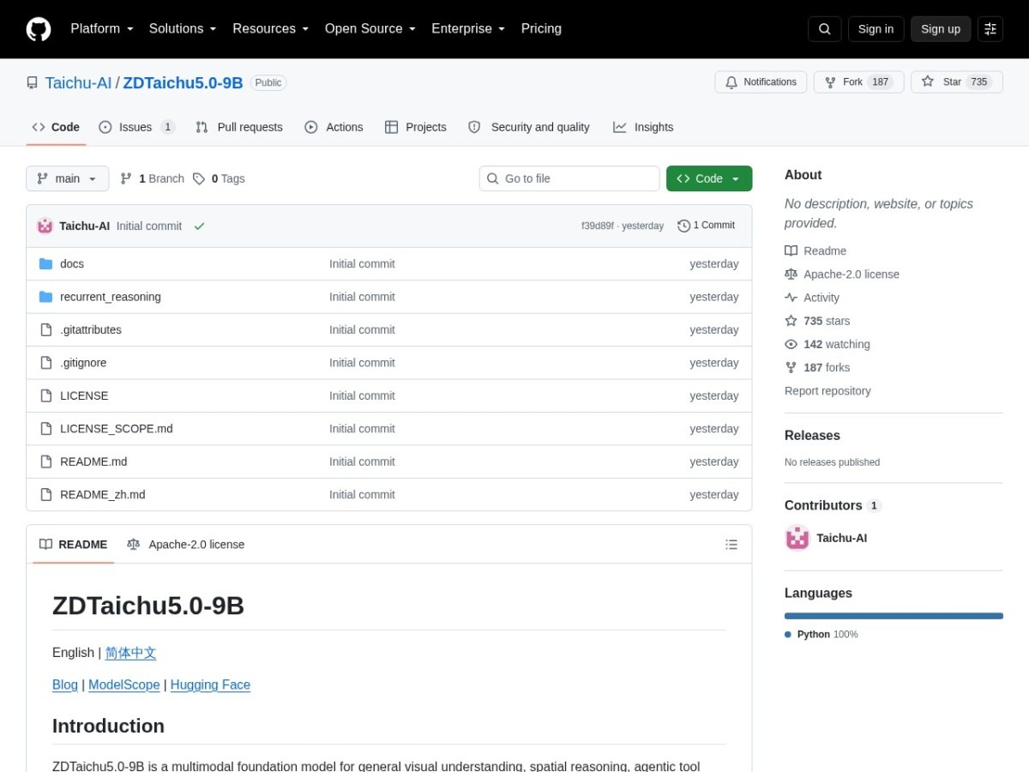Click the Star button
The image size is (1029, 772).
[x=957, y=82]
